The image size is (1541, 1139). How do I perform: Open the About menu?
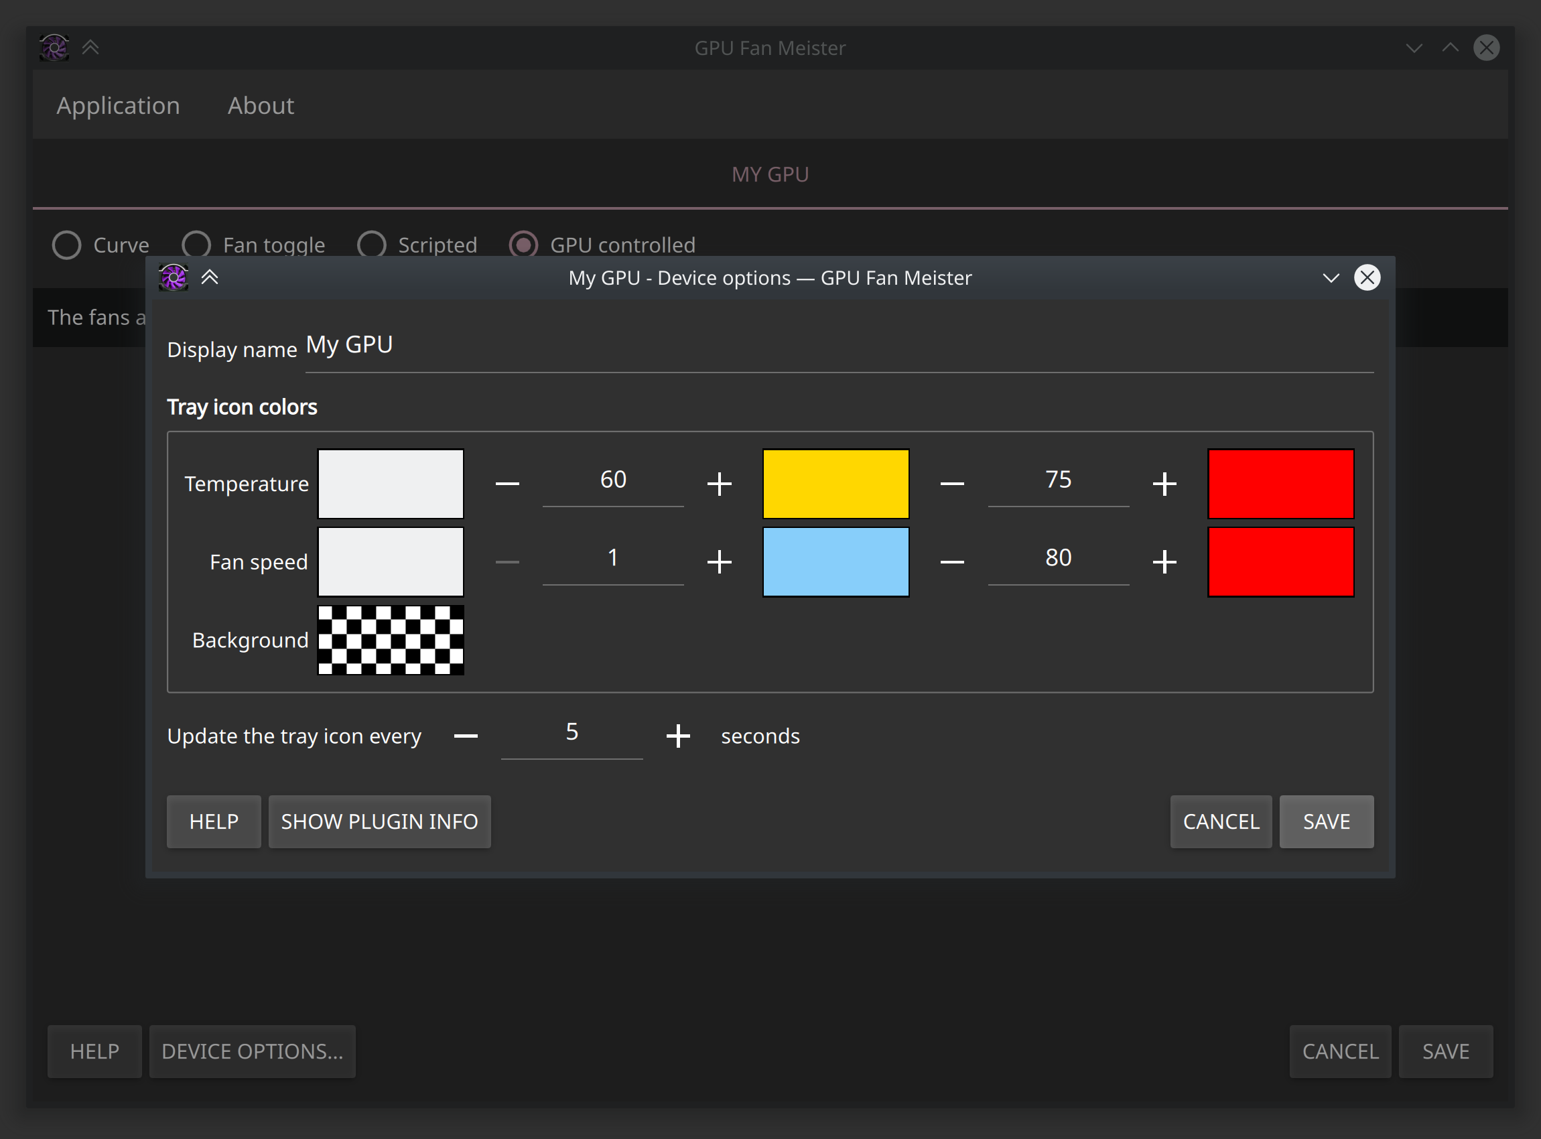click(x=261, y=105)
